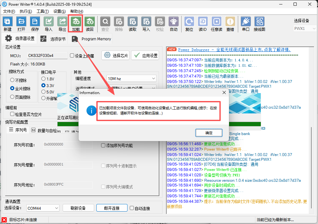The height and width of the screenshot is (224, 318).
Task: Select the 页面擦除 radio button
Action: [12, 97]
